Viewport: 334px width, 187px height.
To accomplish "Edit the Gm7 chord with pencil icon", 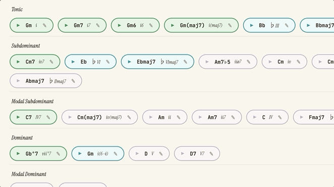I will [x=98, y=25].
